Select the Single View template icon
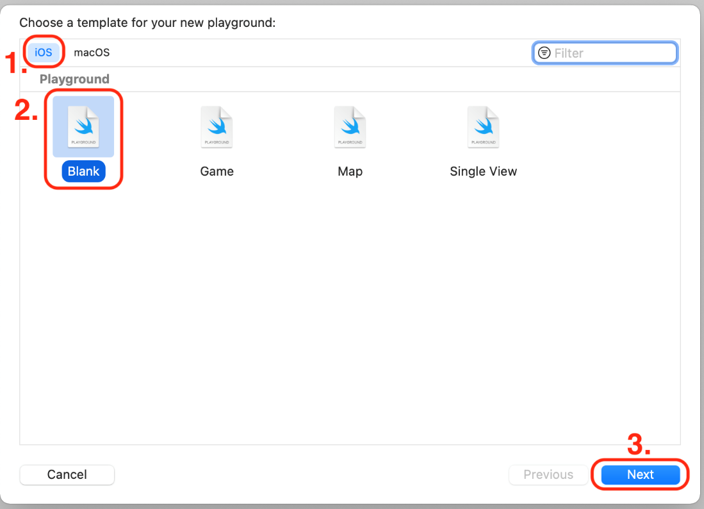Screen dimensions: 704x509 483,126
